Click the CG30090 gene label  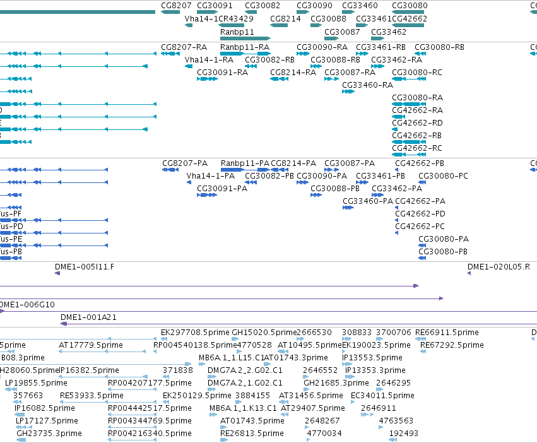coord(314,6)
